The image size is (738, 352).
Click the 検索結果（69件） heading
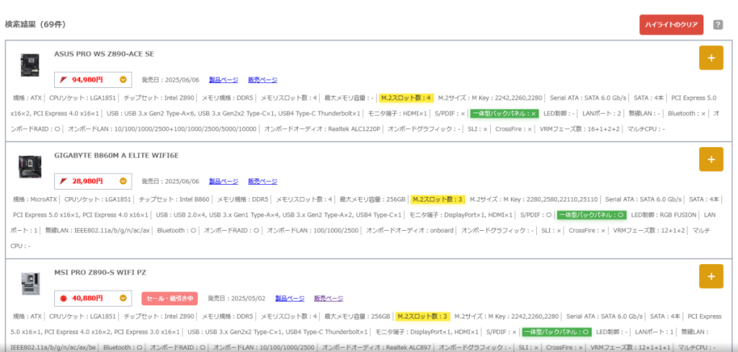pyautogui.click(x=35, y=25)
